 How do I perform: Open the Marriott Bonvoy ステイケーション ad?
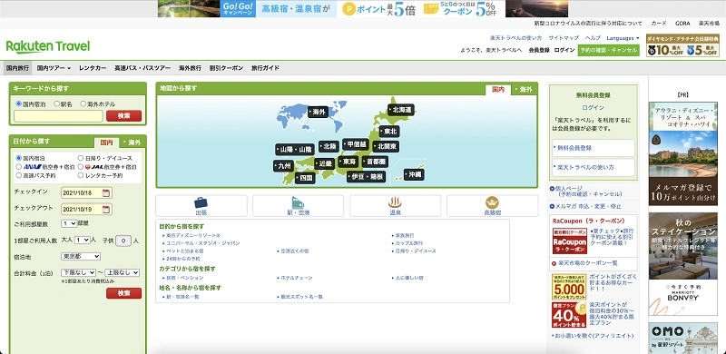(x=683, y=264)
